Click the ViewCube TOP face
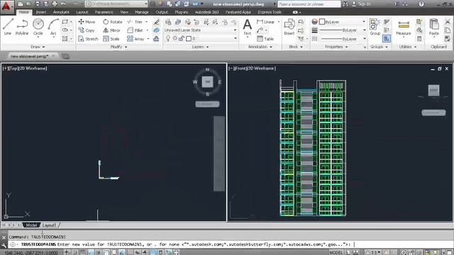454x255 pixels. (x=207, y=82)
